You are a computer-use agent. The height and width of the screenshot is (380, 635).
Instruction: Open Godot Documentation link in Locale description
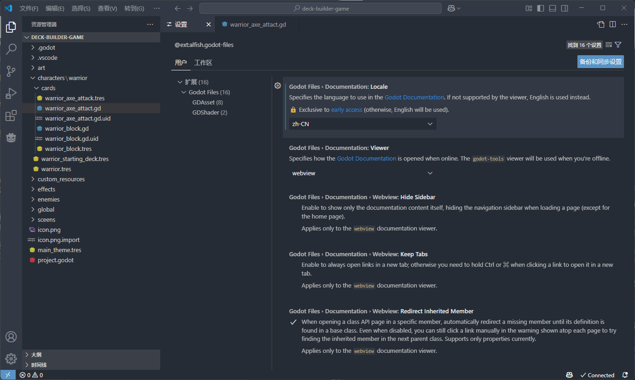[414, 97]
